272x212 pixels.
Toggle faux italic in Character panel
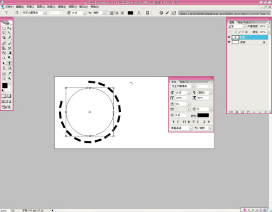click(178, 122)
